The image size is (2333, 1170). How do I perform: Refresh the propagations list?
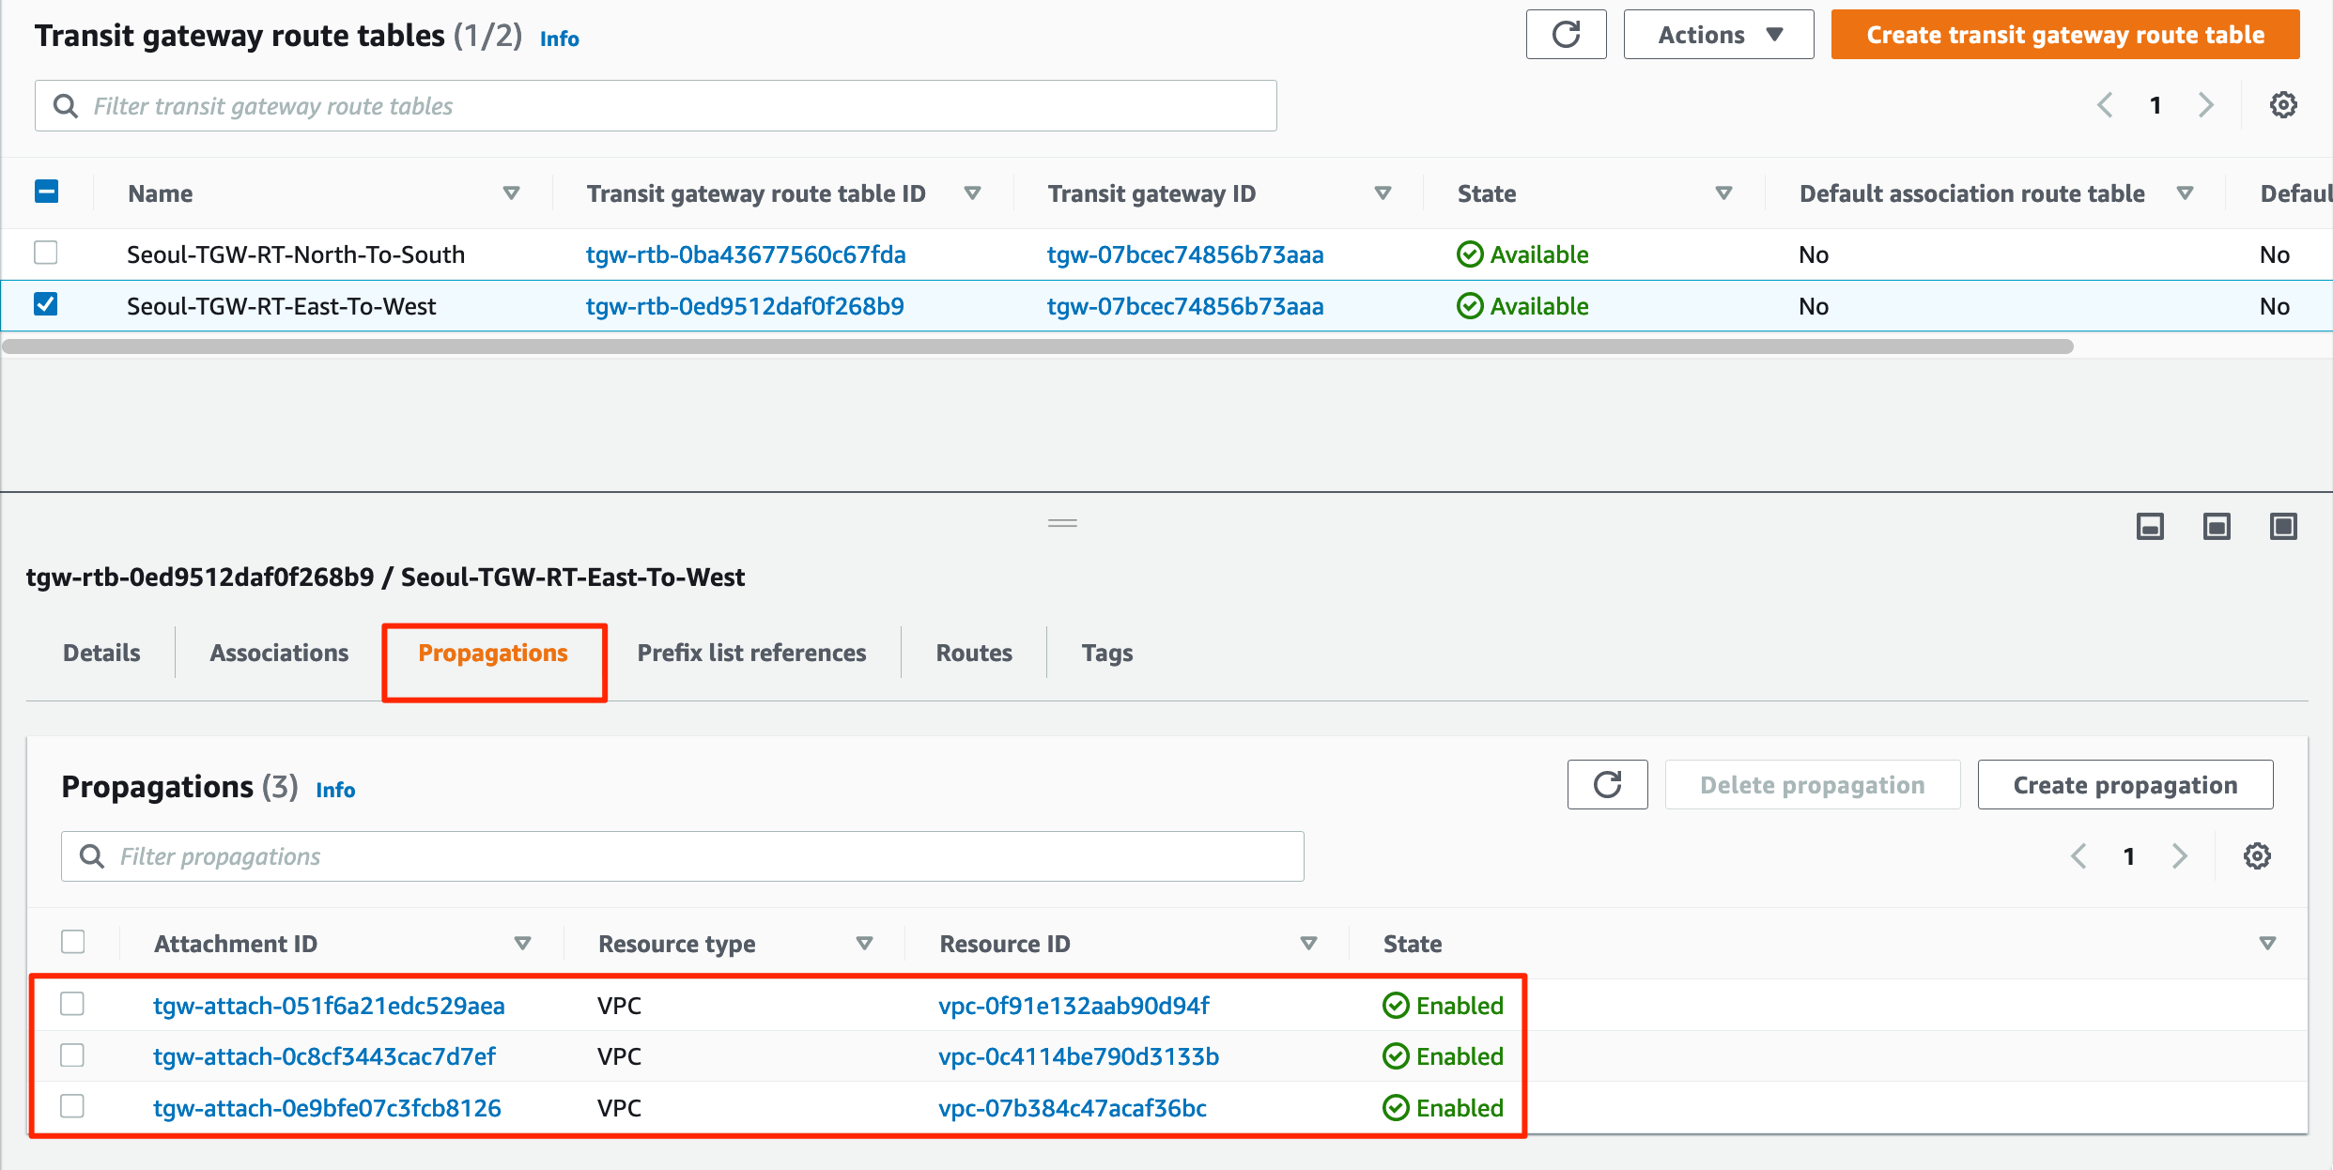tap(1607, 785)
